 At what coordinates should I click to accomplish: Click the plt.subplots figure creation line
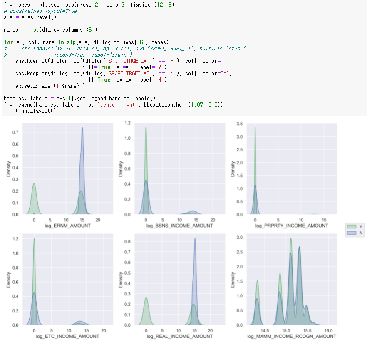point(91,5)
